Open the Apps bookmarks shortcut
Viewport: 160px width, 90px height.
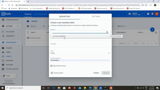click(x=4, y=8)
